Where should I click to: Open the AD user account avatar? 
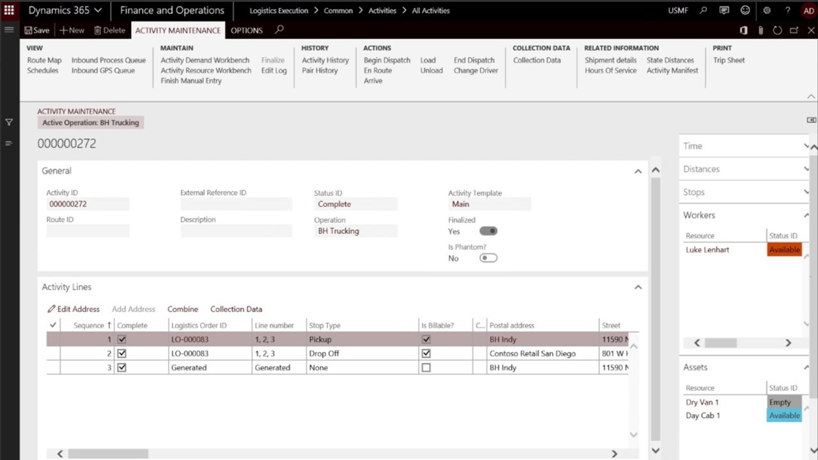click(x=808, y=10)
